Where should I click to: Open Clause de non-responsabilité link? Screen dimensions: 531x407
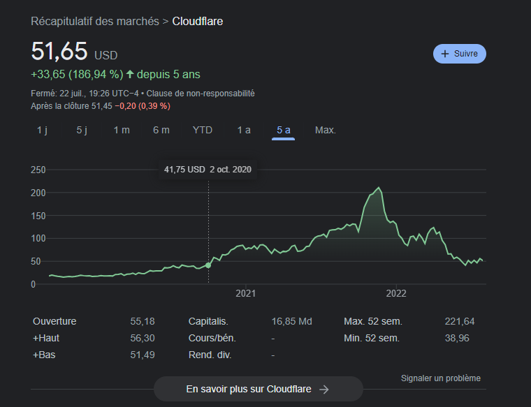pyautogui.click(x=201, y=94)
